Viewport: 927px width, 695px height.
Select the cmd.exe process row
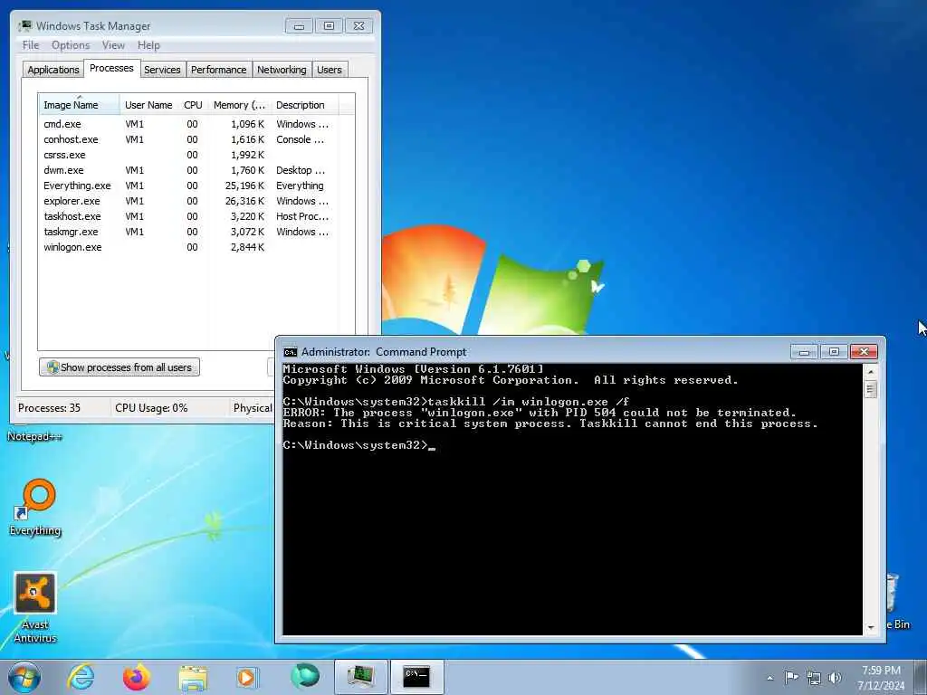pos(189,124)
